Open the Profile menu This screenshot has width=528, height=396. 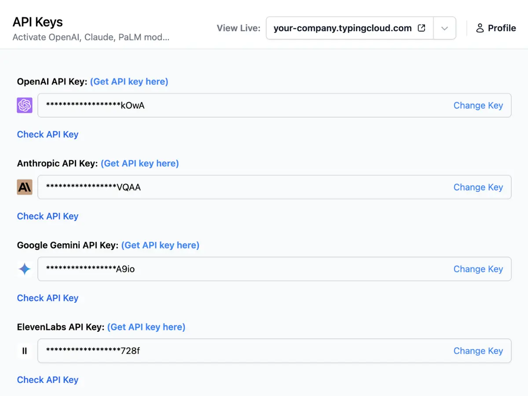tap(496, 28)
